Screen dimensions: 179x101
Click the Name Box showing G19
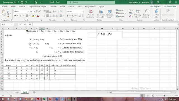[x=7, y=24]
